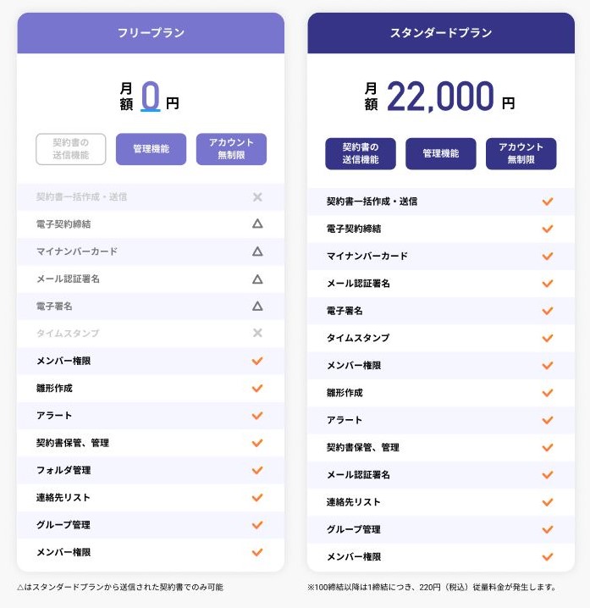Viewport: 590px width, 608px height.
Task: Click the triangle icon beside 電子署名 in Free plan
Action: (257, 306)
